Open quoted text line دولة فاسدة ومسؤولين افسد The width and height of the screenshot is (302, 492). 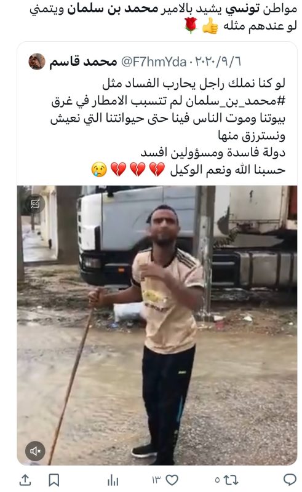point(213,153)
